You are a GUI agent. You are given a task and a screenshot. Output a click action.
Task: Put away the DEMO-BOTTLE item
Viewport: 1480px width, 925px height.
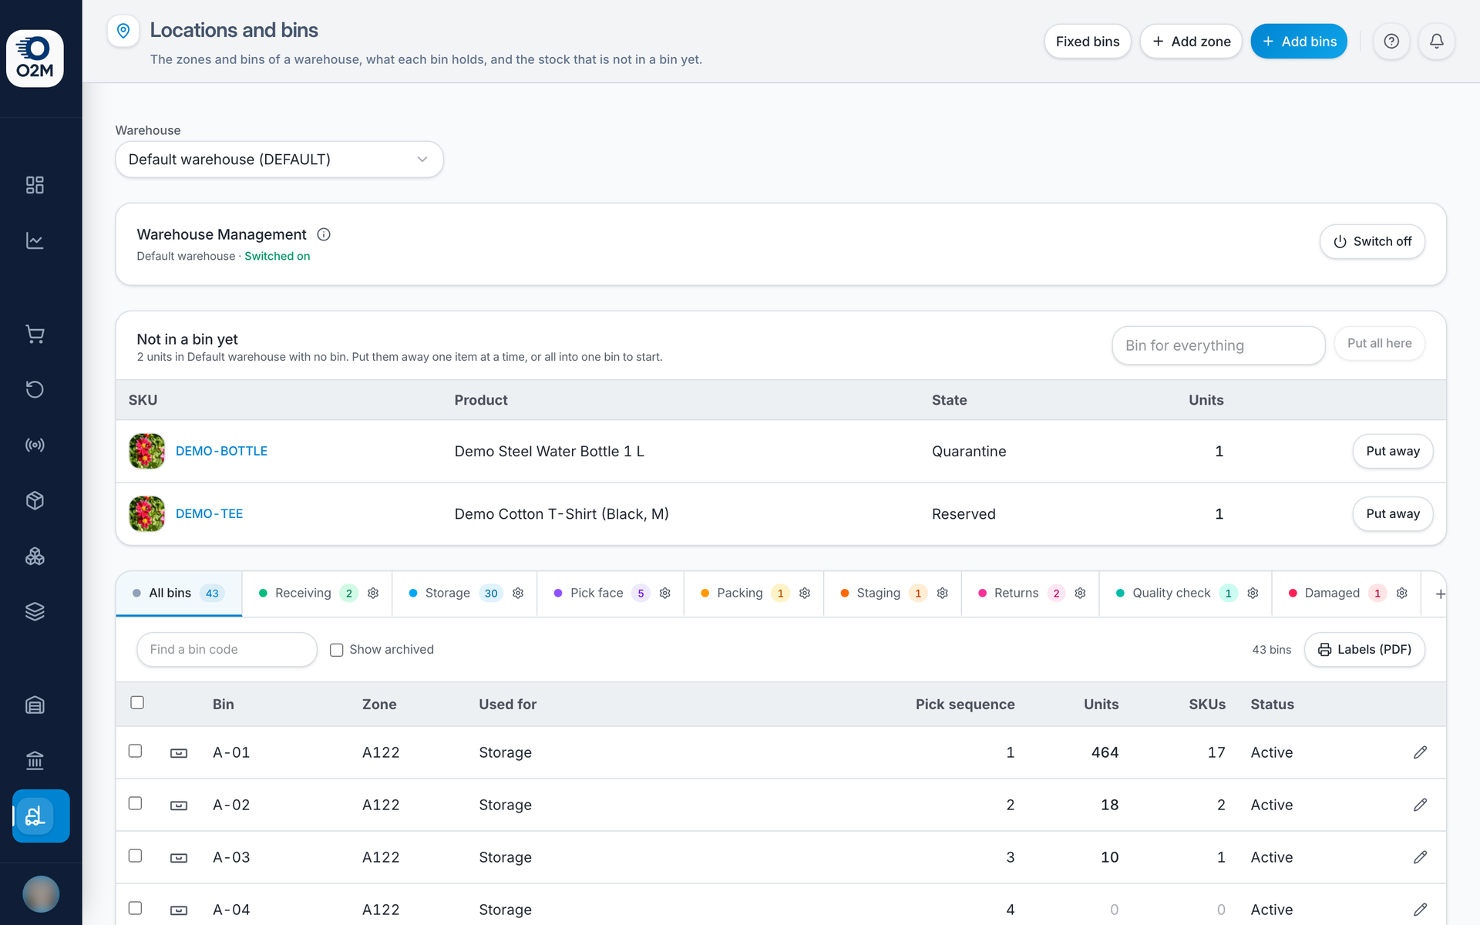click(x=1392, y=451)
